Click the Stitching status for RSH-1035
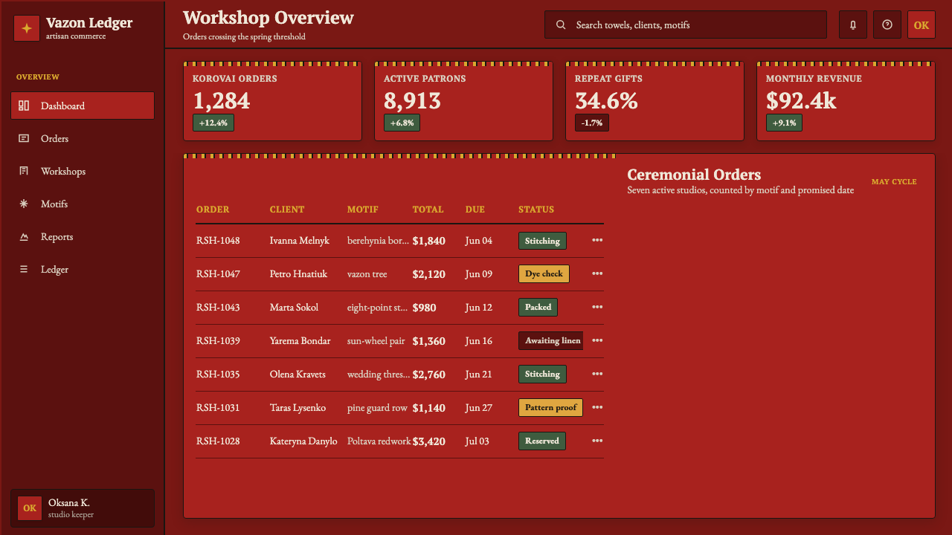 pyautogui.click(x=542, y=374)
